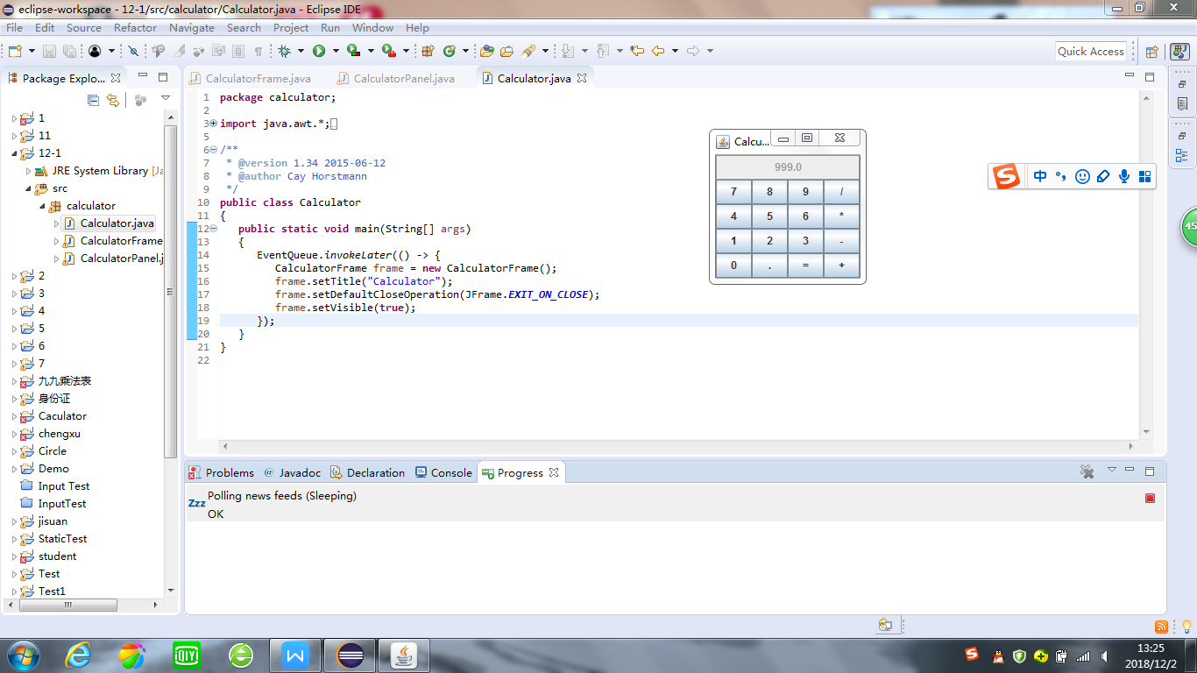Click the Sogou voice input microphone icon

1124,176
